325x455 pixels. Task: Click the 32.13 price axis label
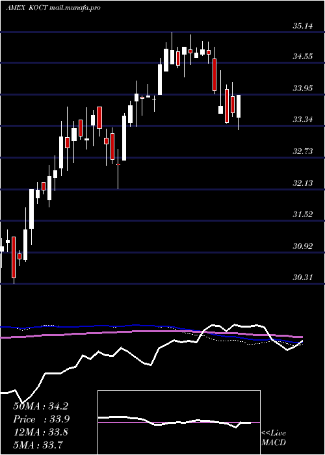(303, 183)
